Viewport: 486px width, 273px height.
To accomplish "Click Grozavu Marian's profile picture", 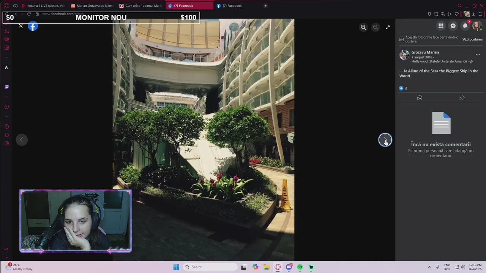I will coord(404,55).
